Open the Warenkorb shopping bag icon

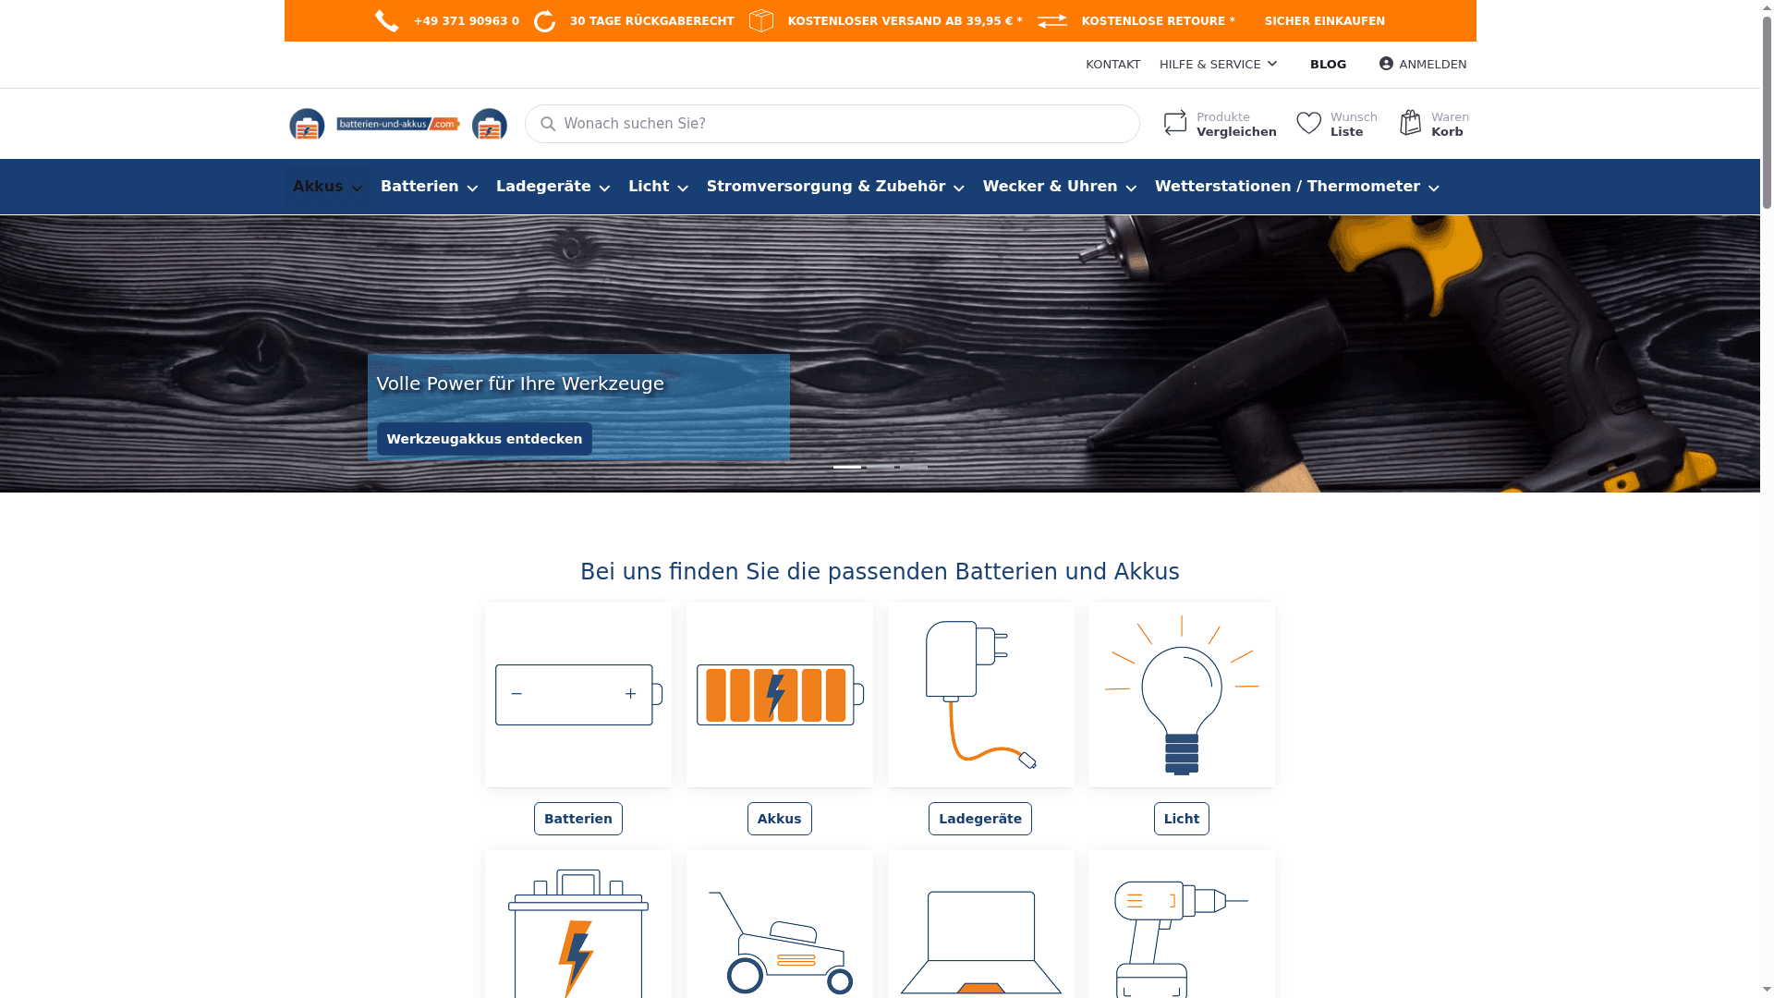click(x=1410, y=122)
